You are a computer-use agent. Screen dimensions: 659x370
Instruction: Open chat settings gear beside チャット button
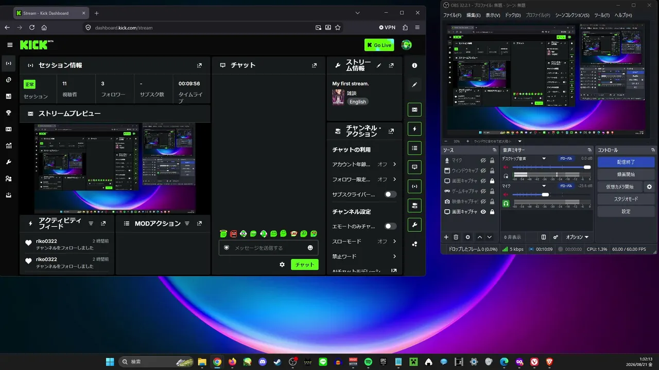(x=282, y=264)
